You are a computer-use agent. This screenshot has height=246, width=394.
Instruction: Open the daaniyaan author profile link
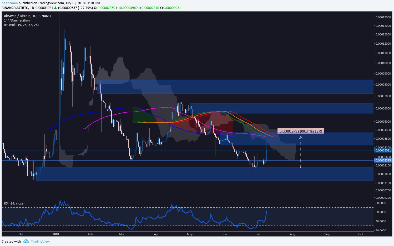tap(9, 3)
